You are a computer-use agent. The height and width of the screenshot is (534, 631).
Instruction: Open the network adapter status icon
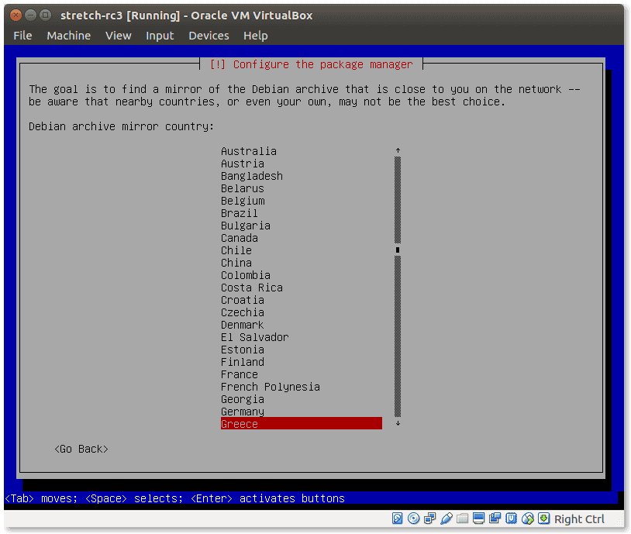[x=429, y=518]
